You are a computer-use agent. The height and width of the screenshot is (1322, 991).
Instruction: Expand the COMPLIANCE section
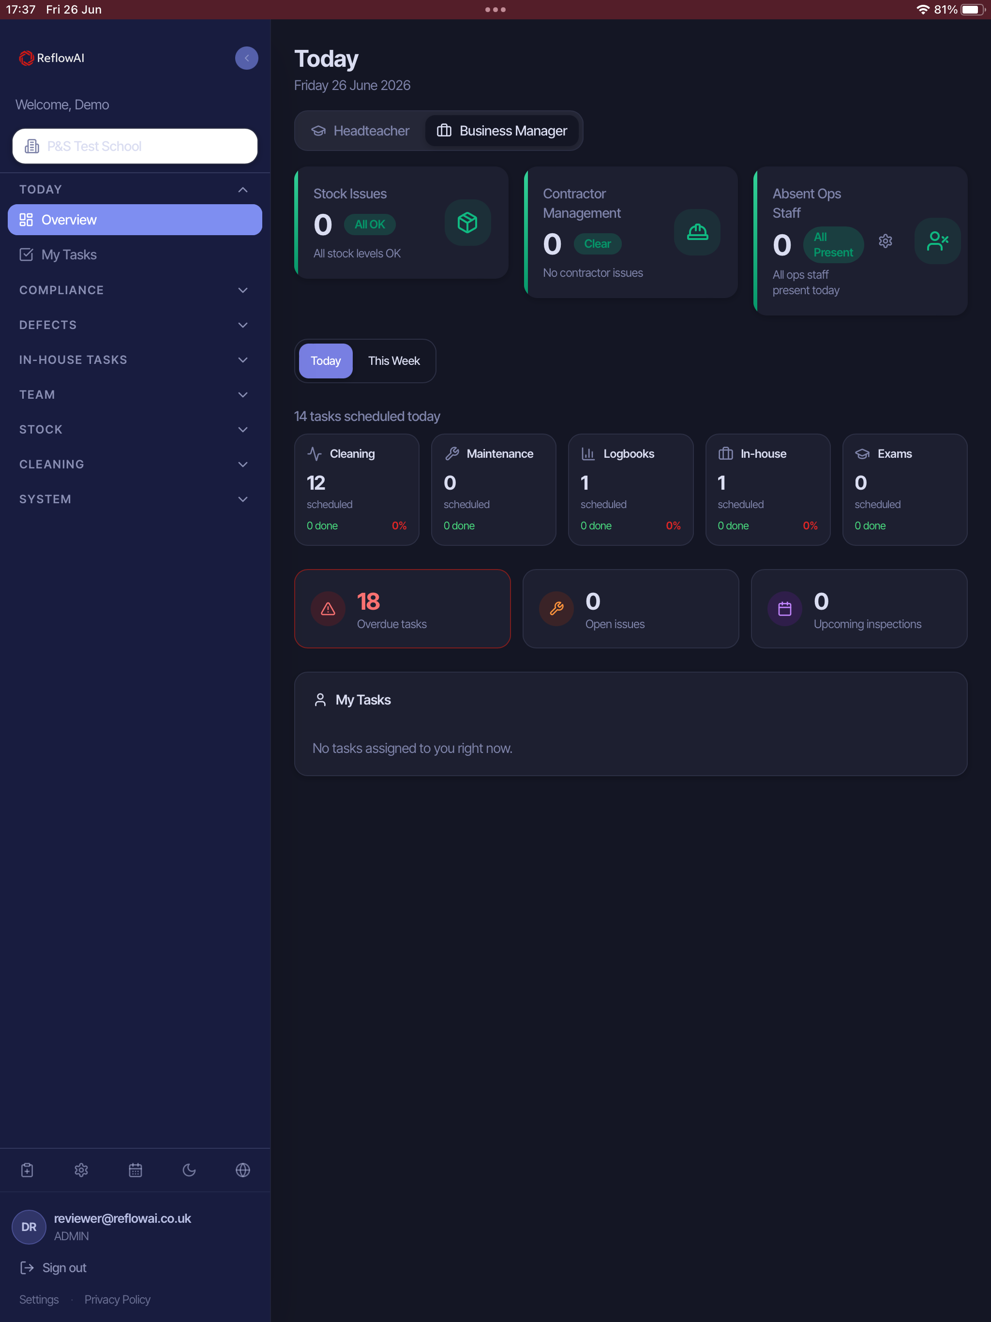[135, 290]
